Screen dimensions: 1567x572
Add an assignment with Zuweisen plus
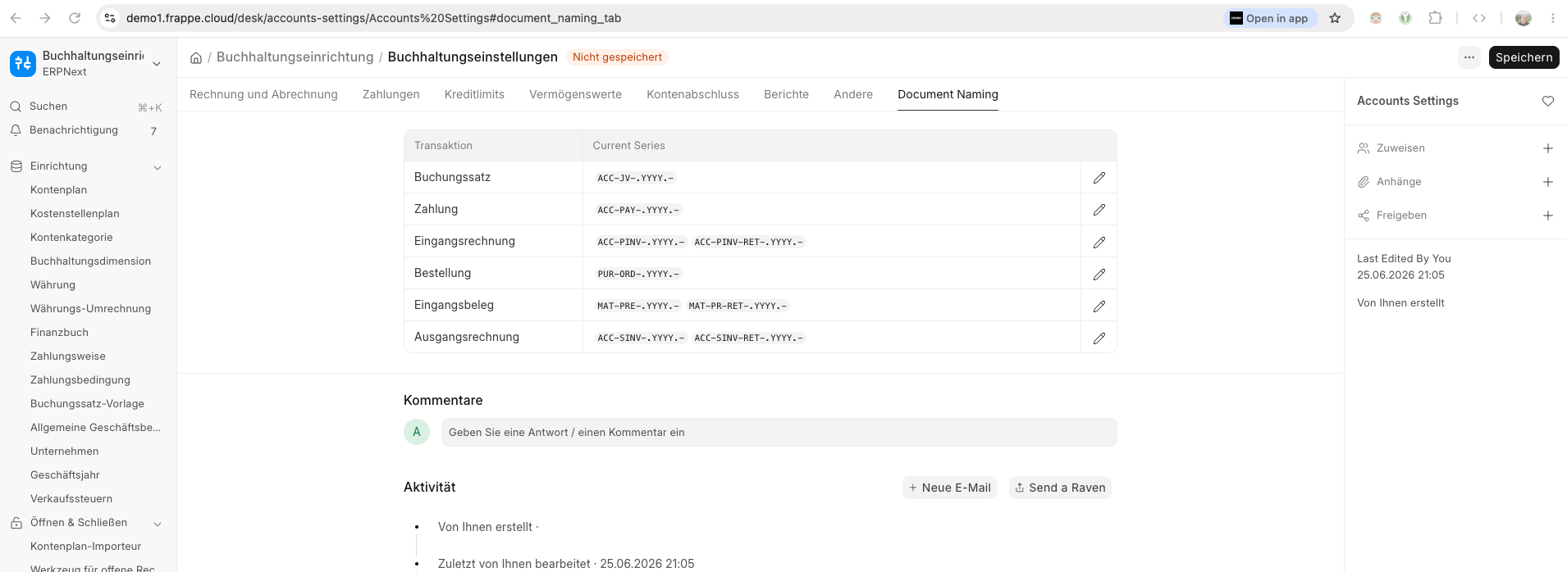point(1548,148)
